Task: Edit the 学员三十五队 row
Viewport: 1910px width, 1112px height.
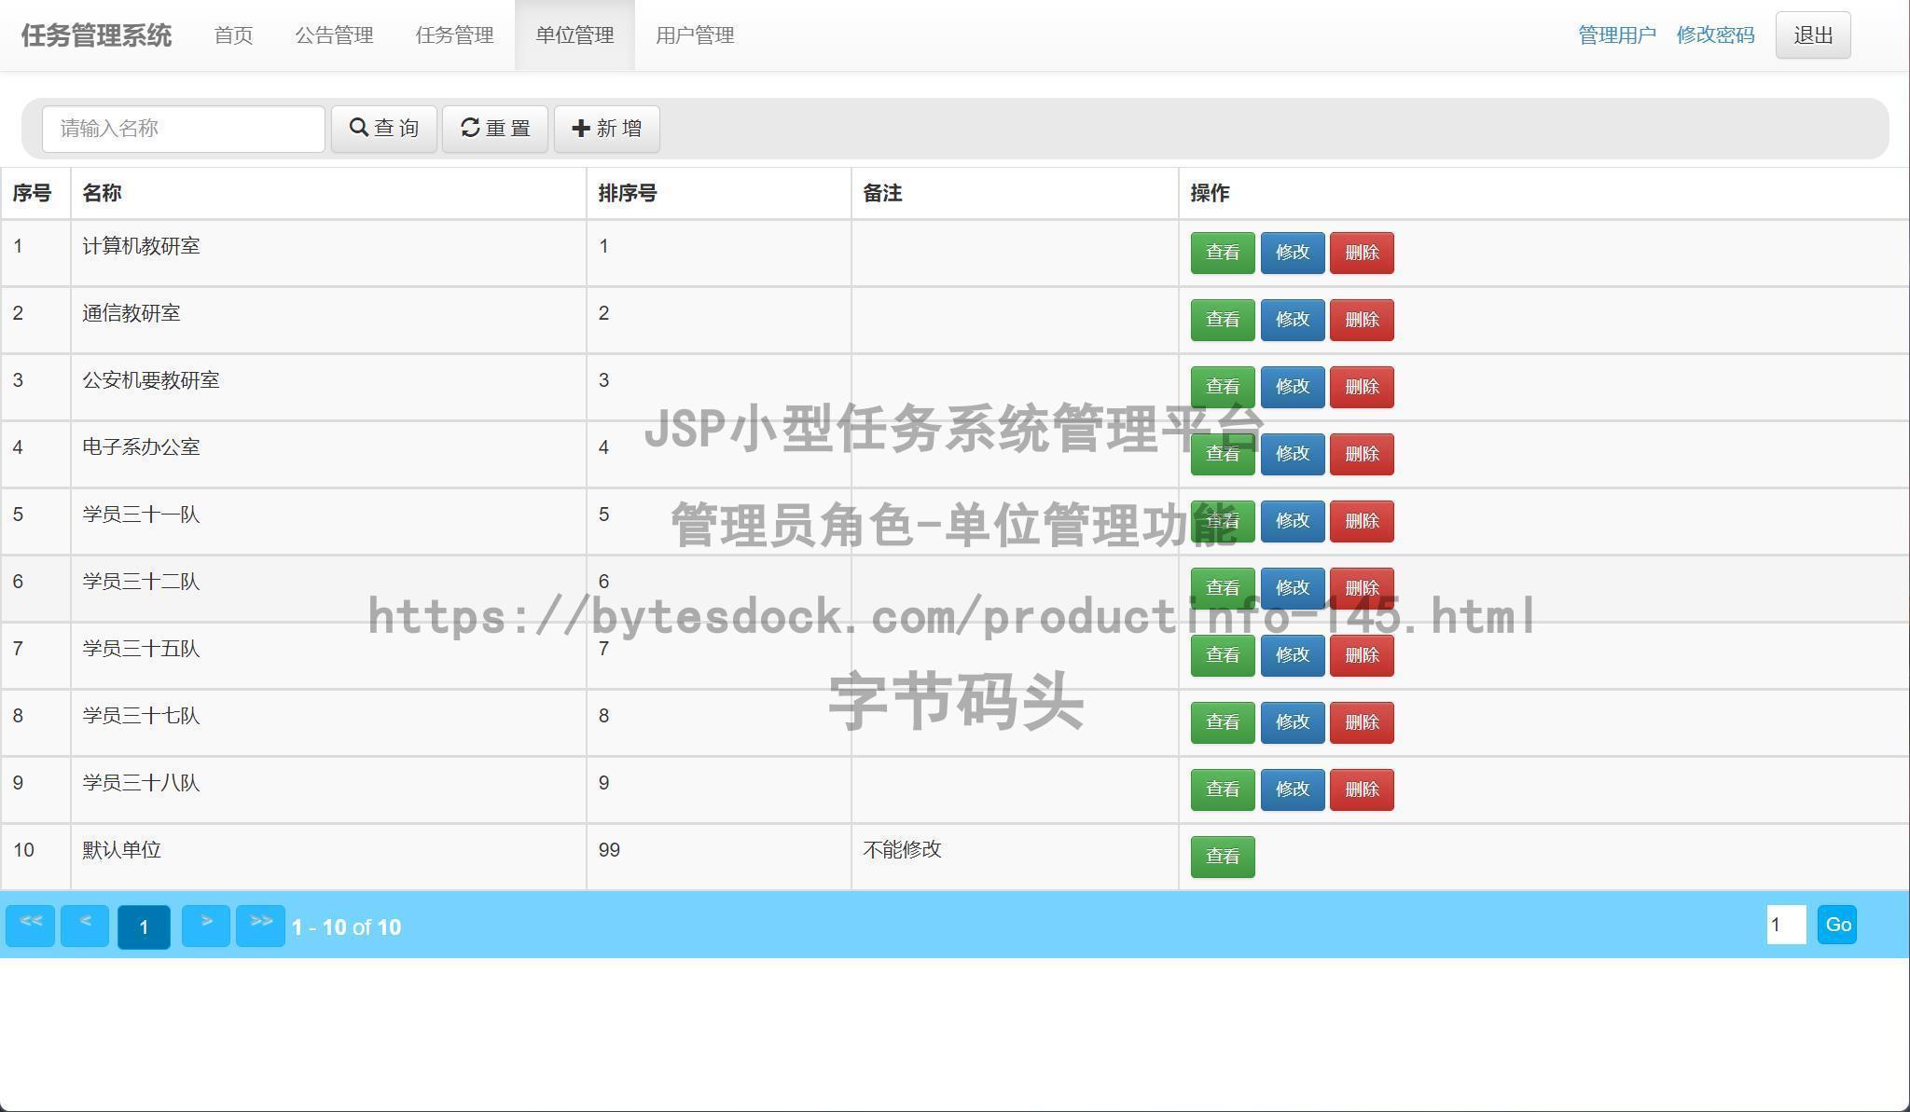Action: pyautogui.click(x=1293, y=655)
